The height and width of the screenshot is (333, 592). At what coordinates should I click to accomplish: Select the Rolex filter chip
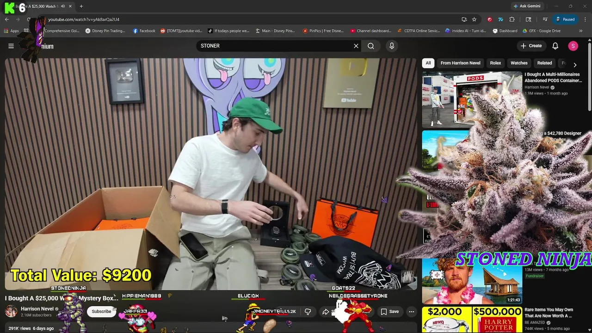coord(495,63)
